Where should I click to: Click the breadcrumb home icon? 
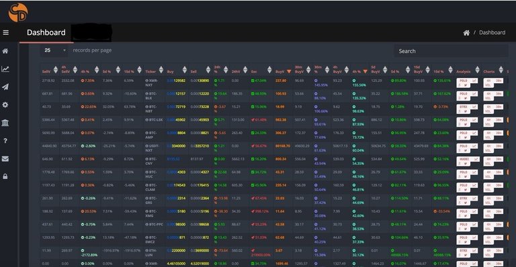click(x=466, y=32)
